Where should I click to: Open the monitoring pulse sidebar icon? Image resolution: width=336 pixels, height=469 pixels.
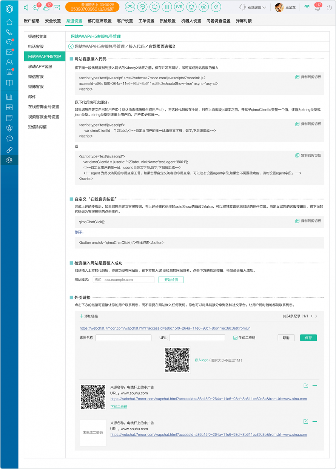pos(9,107)
